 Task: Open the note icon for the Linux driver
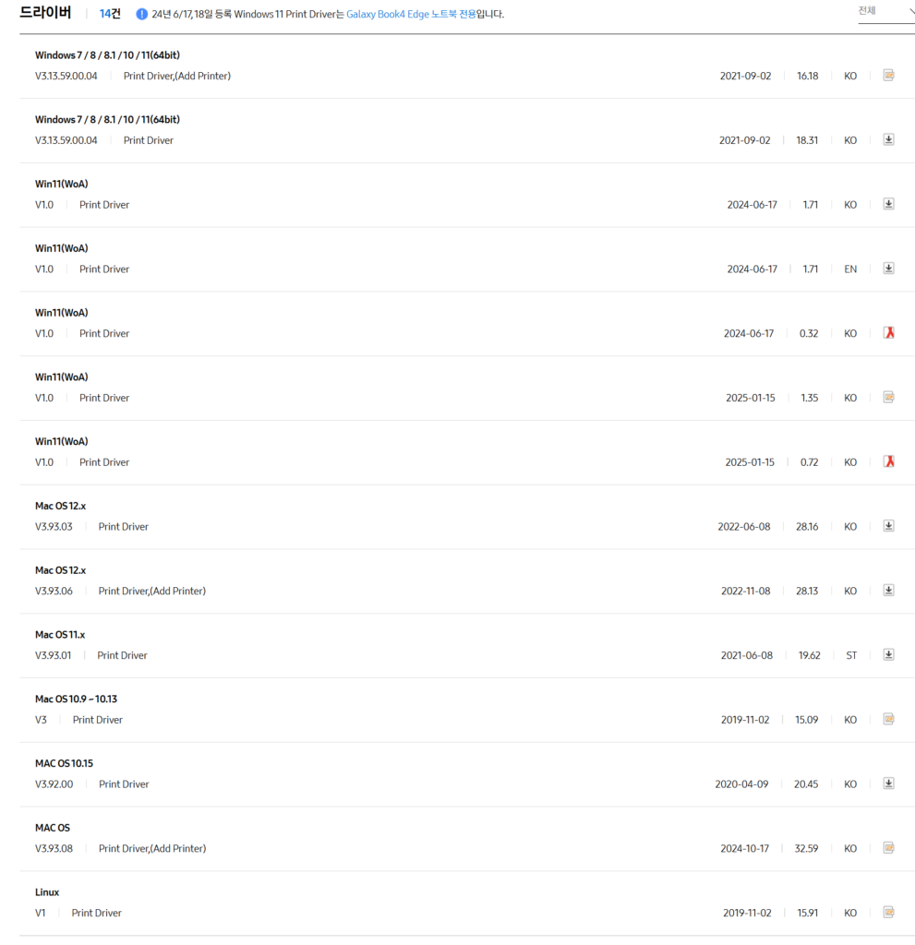(888, 912)
